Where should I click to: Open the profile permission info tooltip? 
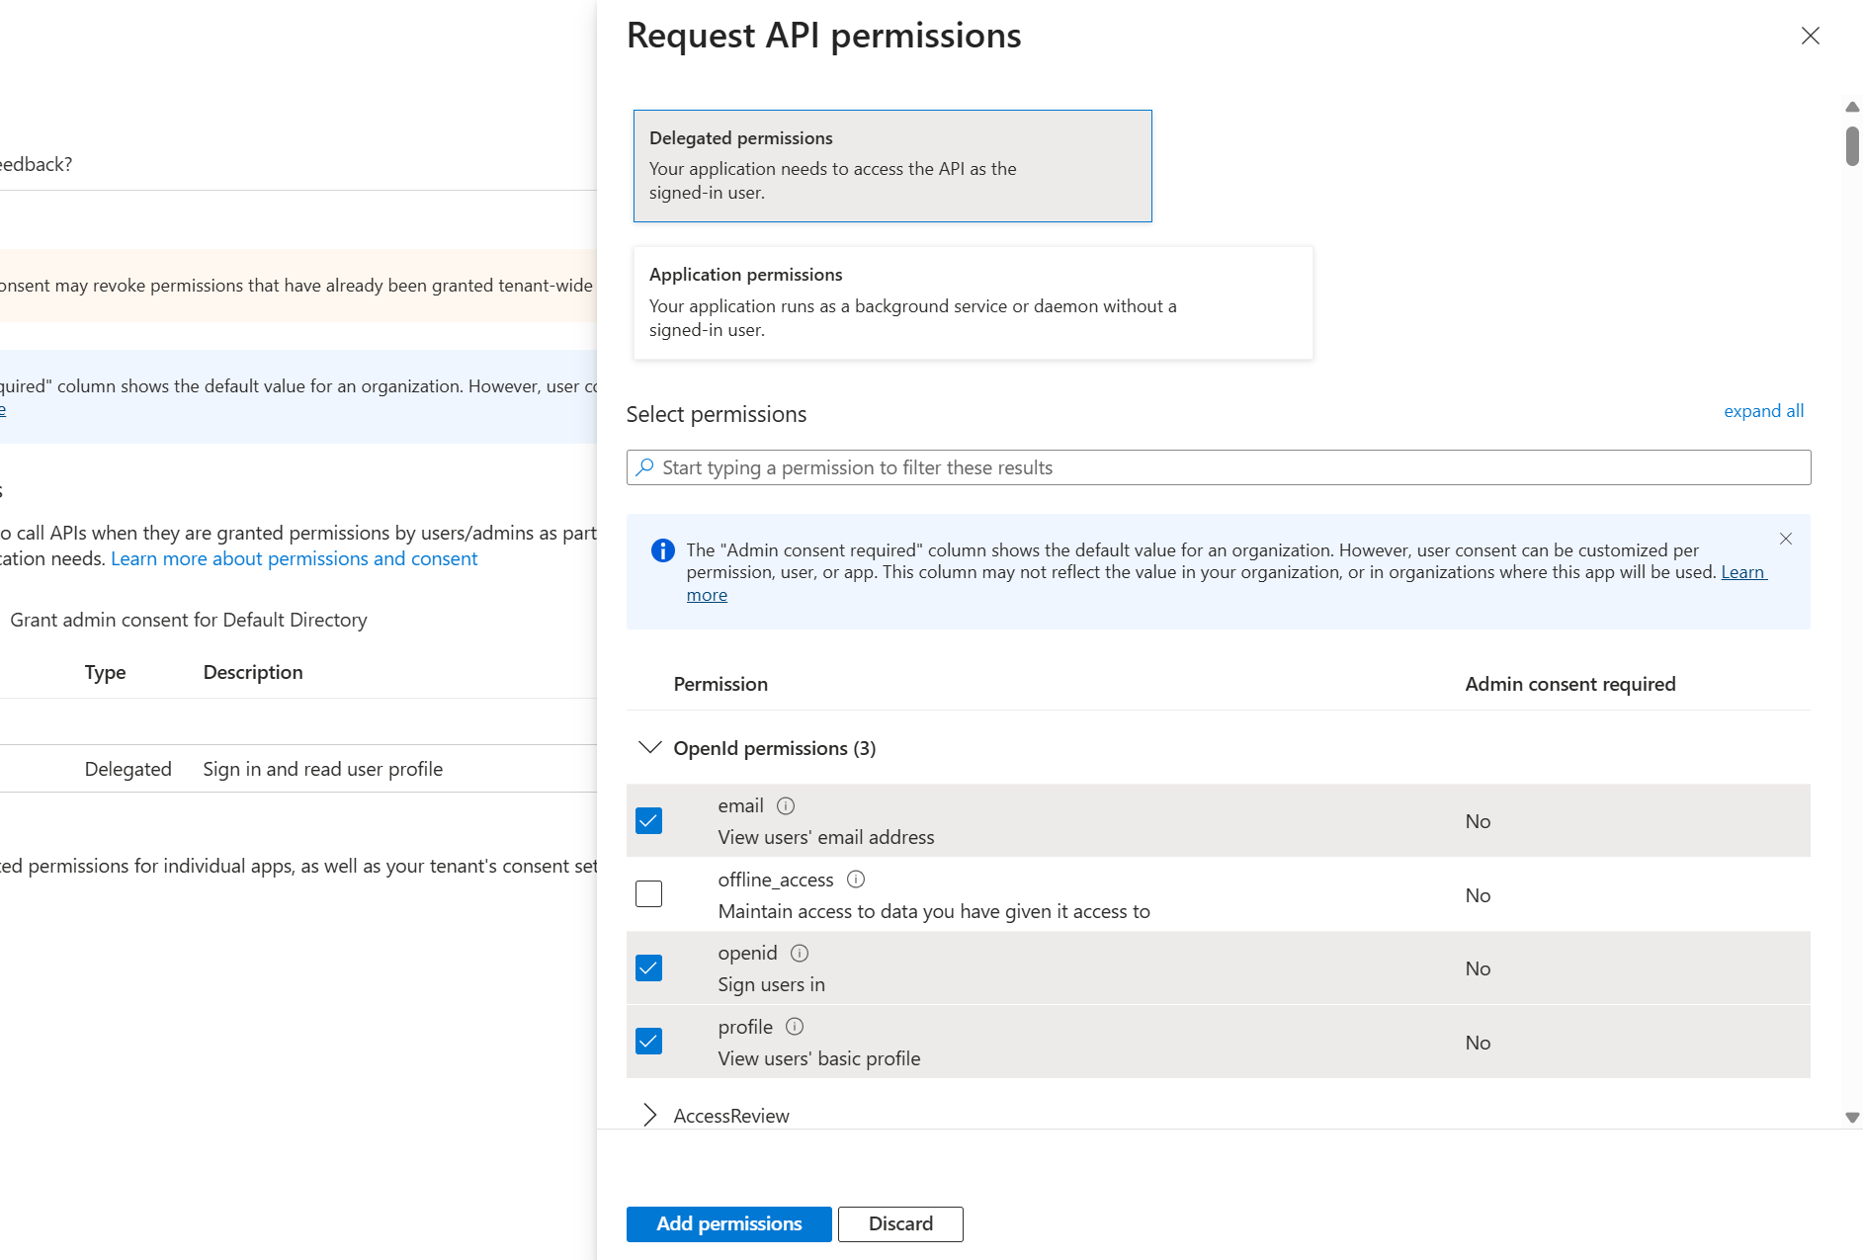click(x=795, y=1027)
